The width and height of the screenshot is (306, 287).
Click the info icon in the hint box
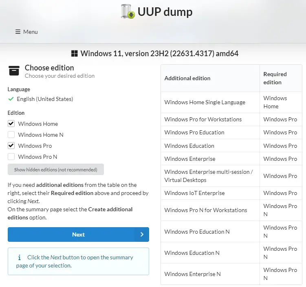coord(19,258)
